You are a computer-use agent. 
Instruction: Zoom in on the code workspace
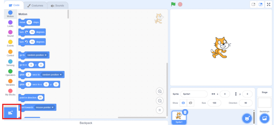(160, 91)
